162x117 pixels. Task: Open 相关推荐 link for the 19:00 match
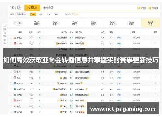(137, 38)
